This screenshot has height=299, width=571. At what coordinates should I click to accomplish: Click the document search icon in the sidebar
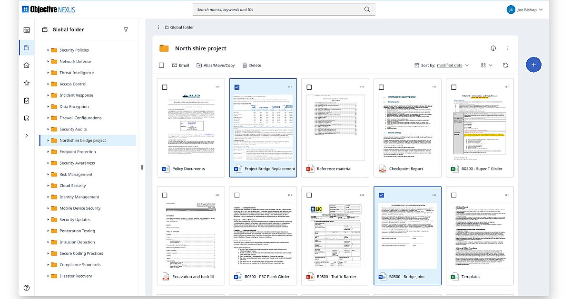pos(27,118)
